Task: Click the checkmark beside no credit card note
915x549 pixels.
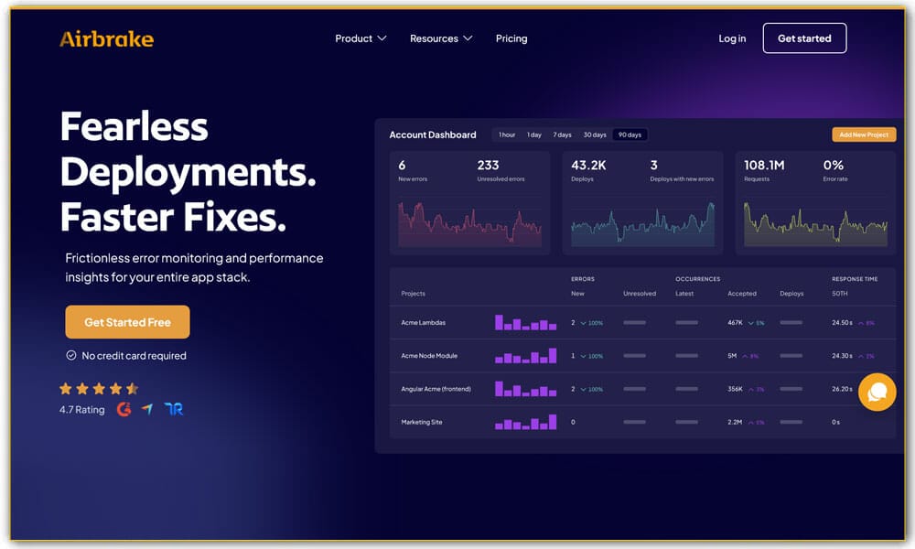Action: (70, 356)
